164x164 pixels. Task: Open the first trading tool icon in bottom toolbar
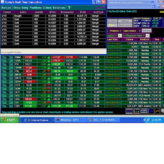[129, 111]
